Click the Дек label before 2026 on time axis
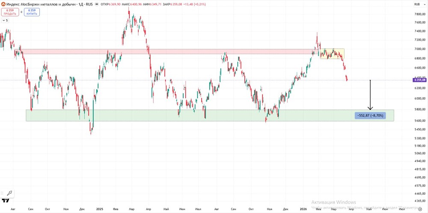This screenshot has width=428, height=213. (286, 209)
